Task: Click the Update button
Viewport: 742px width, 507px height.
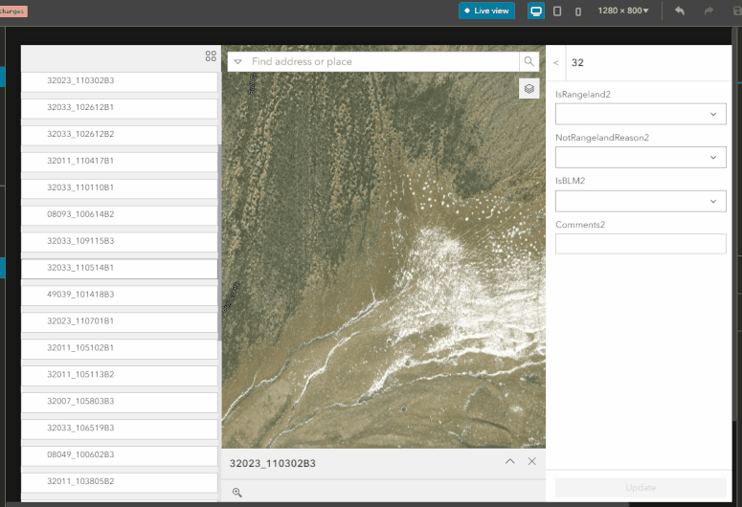Action: point(641,488)
